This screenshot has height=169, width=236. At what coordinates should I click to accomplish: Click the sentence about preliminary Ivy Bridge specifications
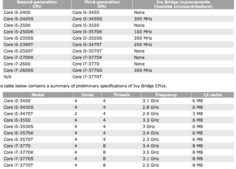point(84,86)
